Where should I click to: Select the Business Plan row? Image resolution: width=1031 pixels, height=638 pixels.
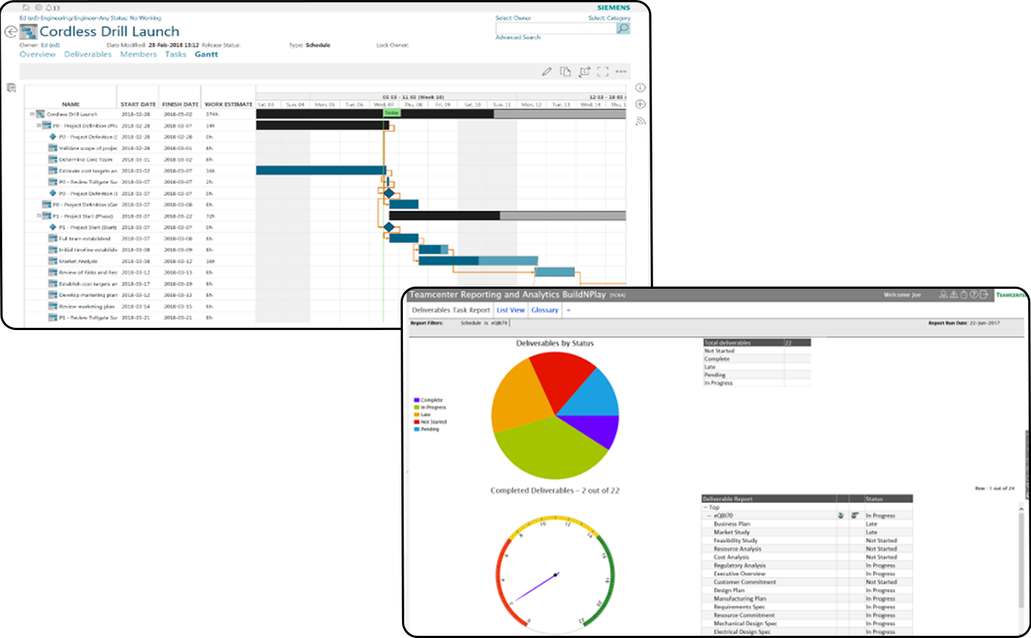(807, 524)
